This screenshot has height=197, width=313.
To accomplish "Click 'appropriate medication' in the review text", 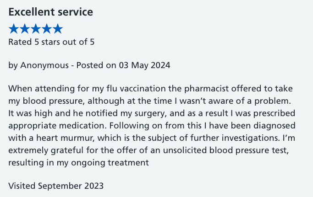I will pyautogui.click(x=57, y=126).
